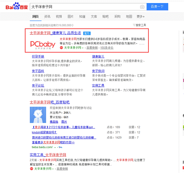This screenshot has height=173, width=184.
Task: Click green 太平洋亲子网 source in last result
Action: (x=43, y=169)
